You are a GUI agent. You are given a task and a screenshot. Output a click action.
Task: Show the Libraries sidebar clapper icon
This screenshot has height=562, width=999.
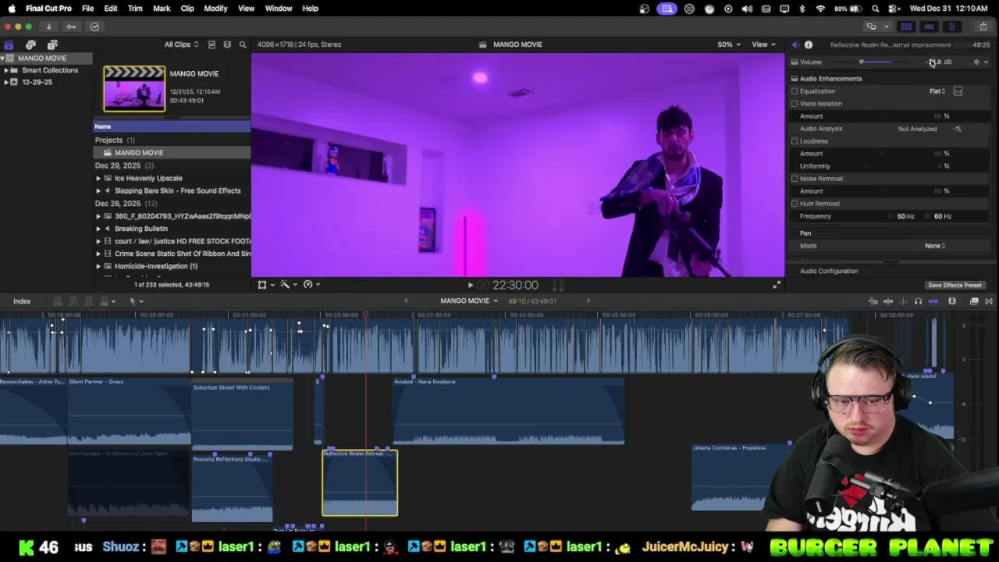[x=9, y=44]
